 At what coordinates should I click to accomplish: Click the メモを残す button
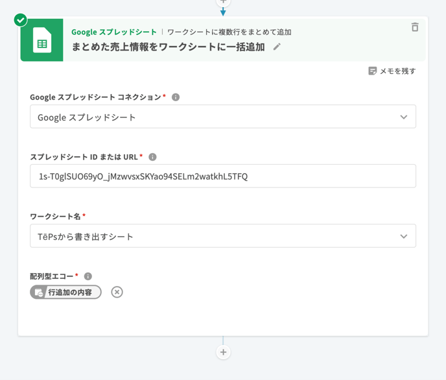pyautogui.click(x=392, y=71)
